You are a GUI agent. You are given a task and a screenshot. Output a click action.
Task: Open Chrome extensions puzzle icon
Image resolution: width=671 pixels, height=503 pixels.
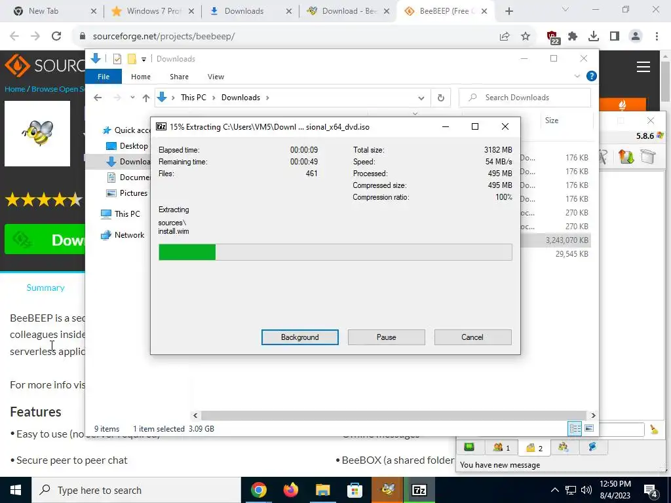click(x=573, y=37)
